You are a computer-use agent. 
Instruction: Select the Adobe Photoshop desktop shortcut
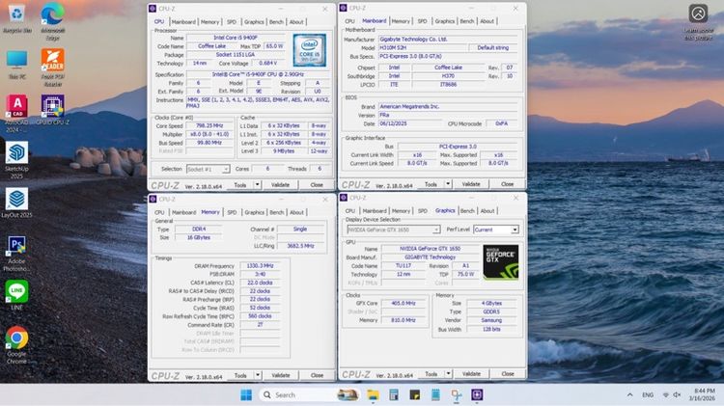point(17,253)
